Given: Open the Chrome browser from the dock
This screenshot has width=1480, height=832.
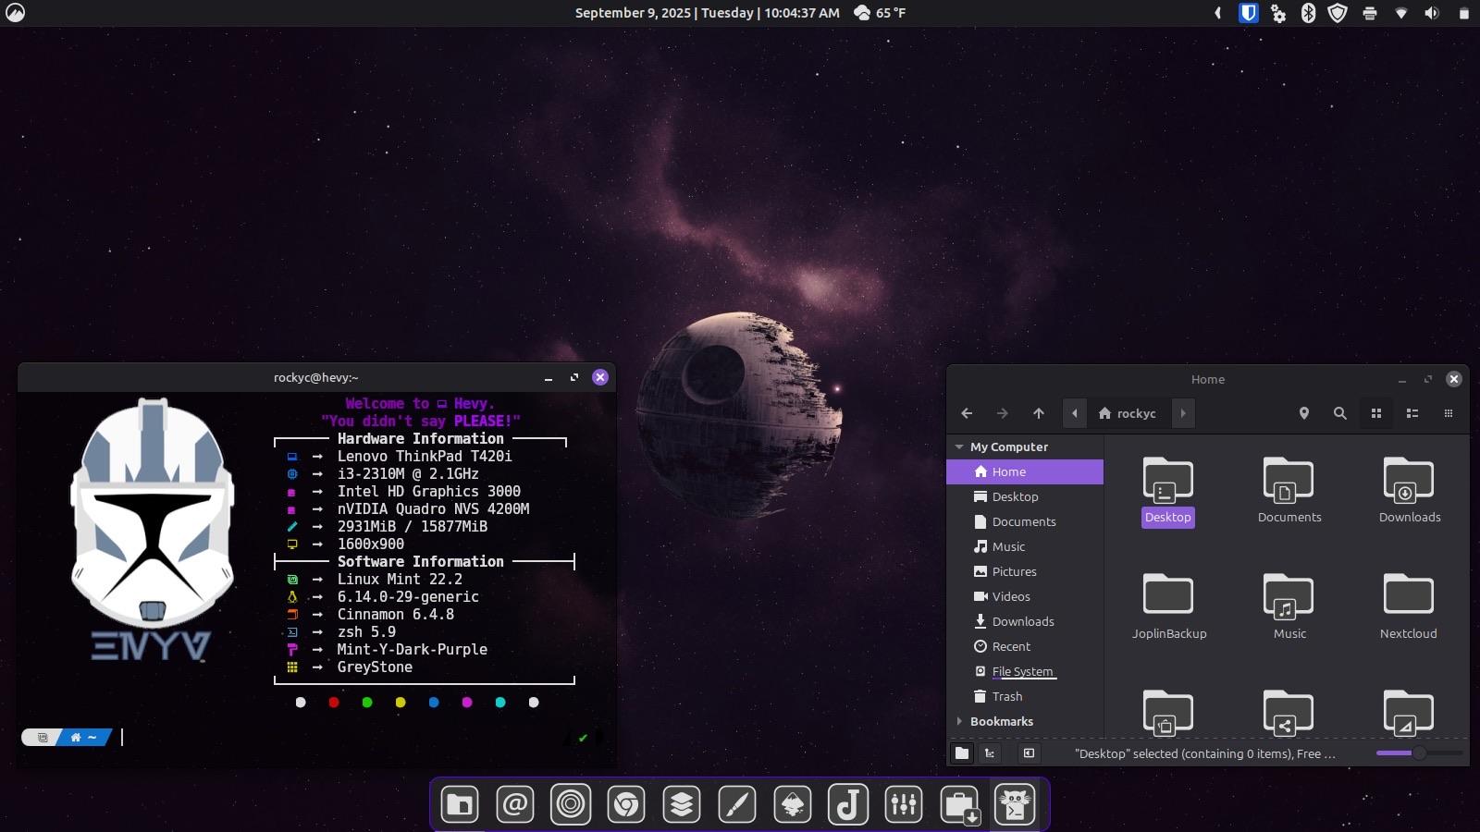Looking at the screenshot, I should pyautogui.click(x=626, y=804).
